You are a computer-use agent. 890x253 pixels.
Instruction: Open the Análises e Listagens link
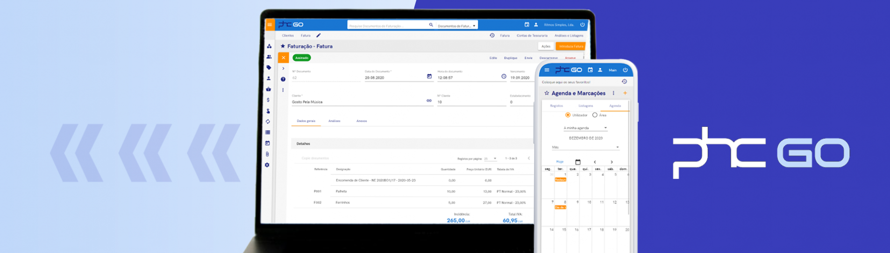[x=569, y=35]
